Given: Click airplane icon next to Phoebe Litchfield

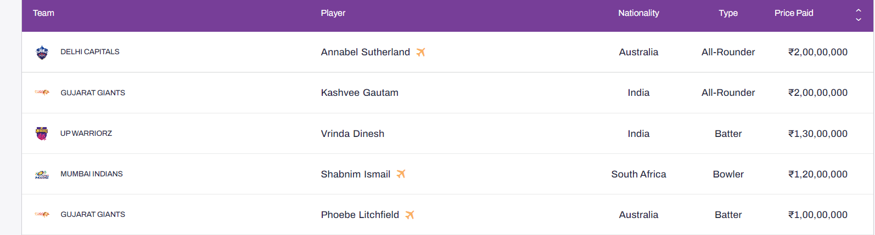Looking at the screenshot, I should [x=410, y=215].
